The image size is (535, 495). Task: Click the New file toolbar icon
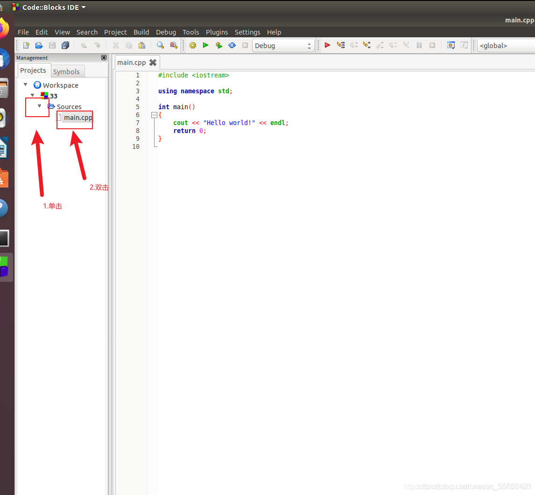(x=26, y=45)
